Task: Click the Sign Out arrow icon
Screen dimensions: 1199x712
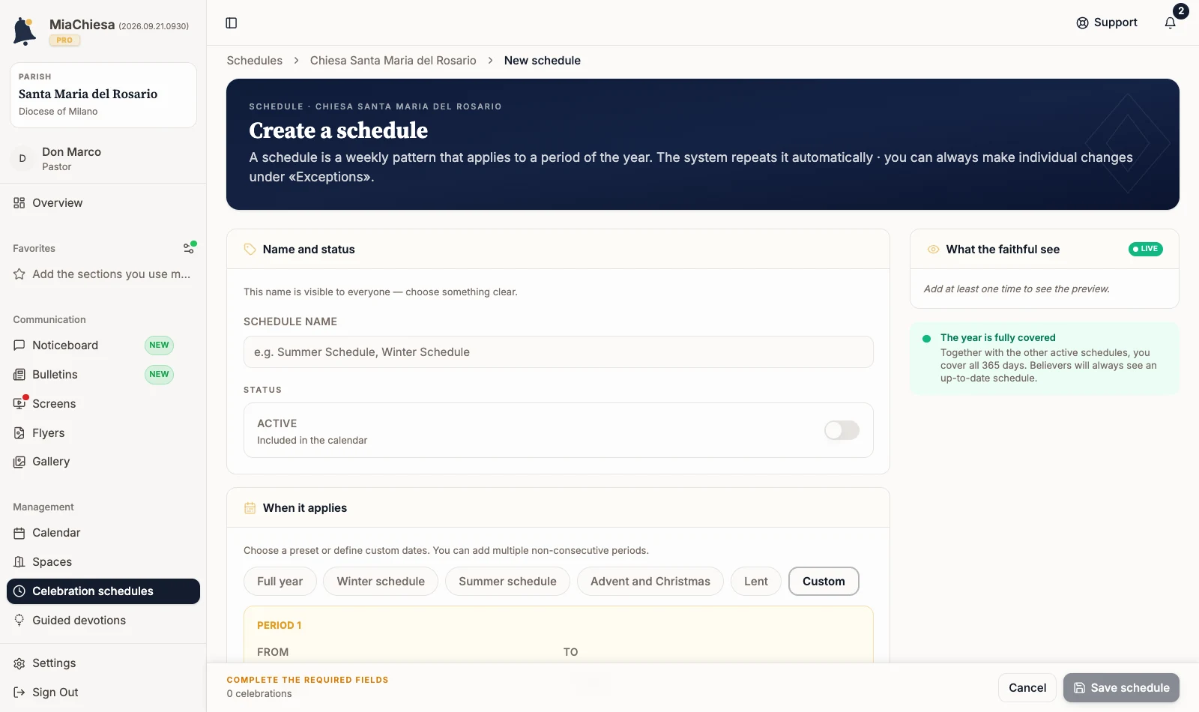Action: coord(19,693)
